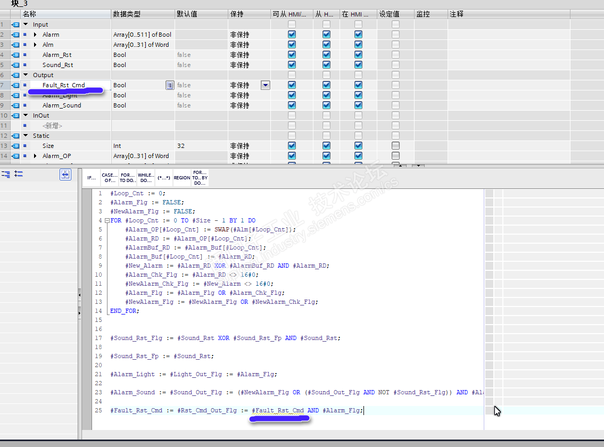The width and height of the screenshot is (604, 447).
Task: Toggle HMI writable checkbox for Alm
Action: [326, 44]
